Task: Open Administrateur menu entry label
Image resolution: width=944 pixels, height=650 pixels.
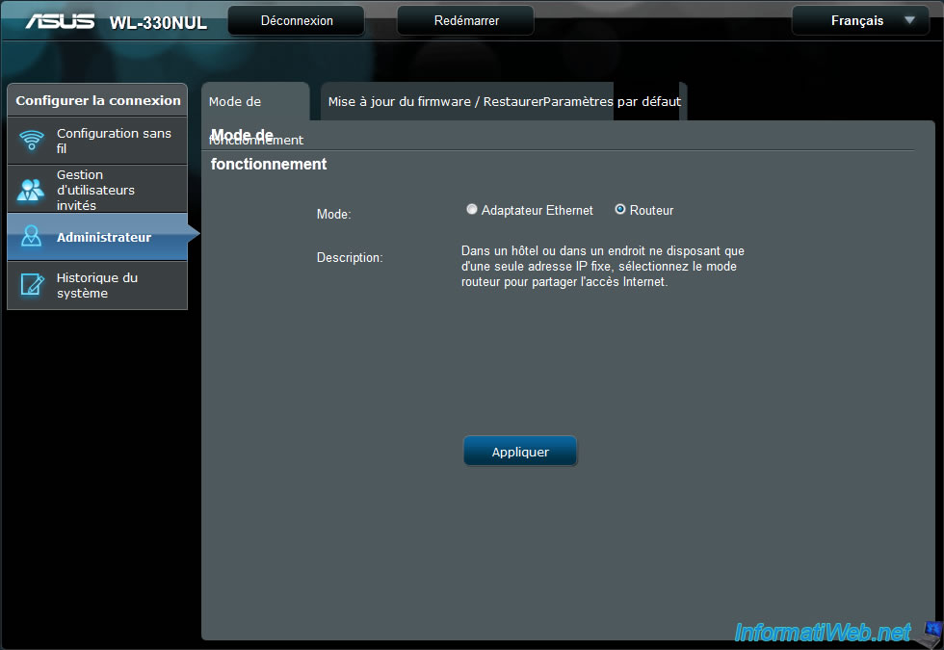Action: tap(104, 237)
